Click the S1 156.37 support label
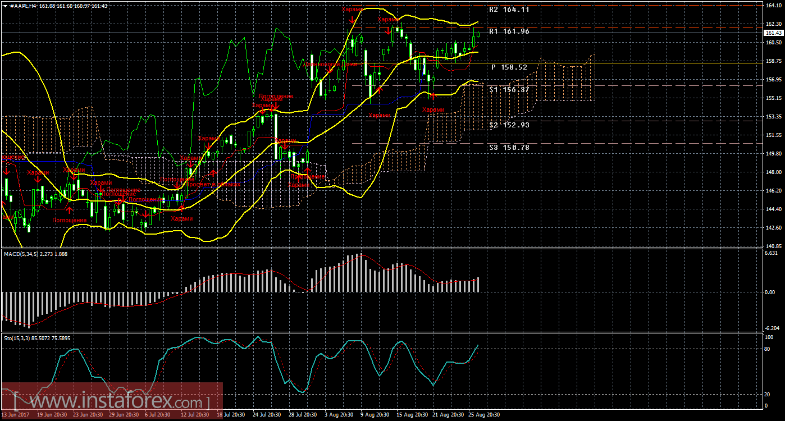 click(508, 89)
